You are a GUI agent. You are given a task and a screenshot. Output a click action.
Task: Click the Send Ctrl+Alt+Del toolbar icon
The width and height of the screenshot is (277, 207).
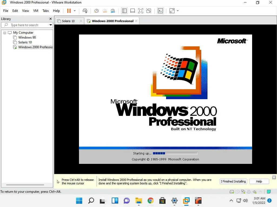tap(85, 11)
